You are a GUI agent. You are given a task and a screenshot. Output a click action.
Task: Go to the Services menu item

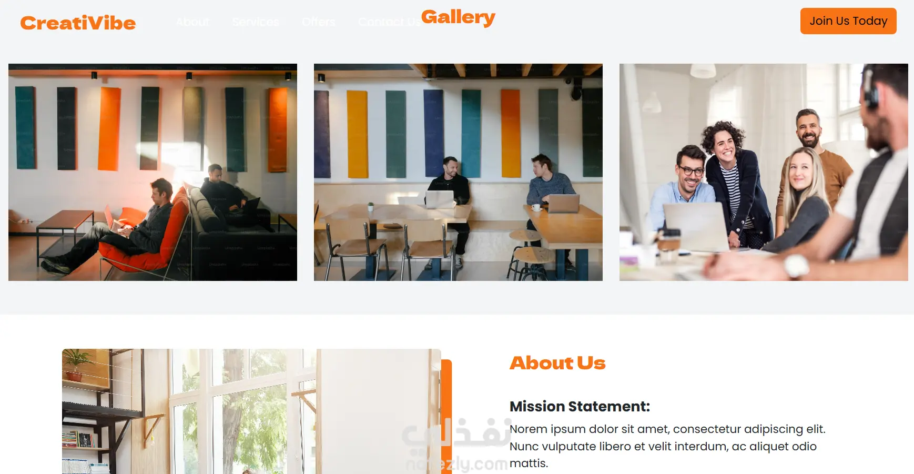tap(256, 22)
